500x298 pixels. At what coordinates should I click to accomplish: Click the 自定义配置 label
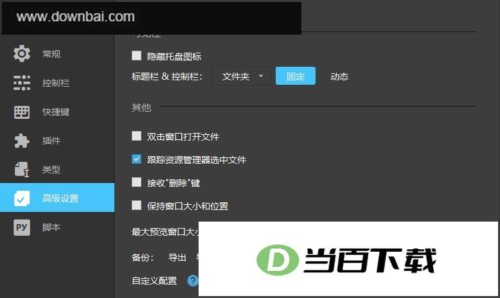pyautogui.click(x=154, y=281)
